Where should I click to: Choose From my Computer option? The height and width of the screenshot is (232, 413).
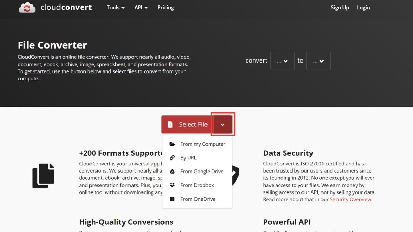[197, 144]
